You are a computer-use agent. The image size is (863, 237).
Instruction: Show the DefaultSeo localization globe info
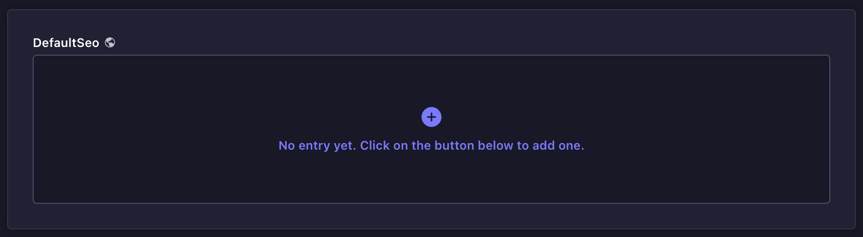tap(110, 42)
